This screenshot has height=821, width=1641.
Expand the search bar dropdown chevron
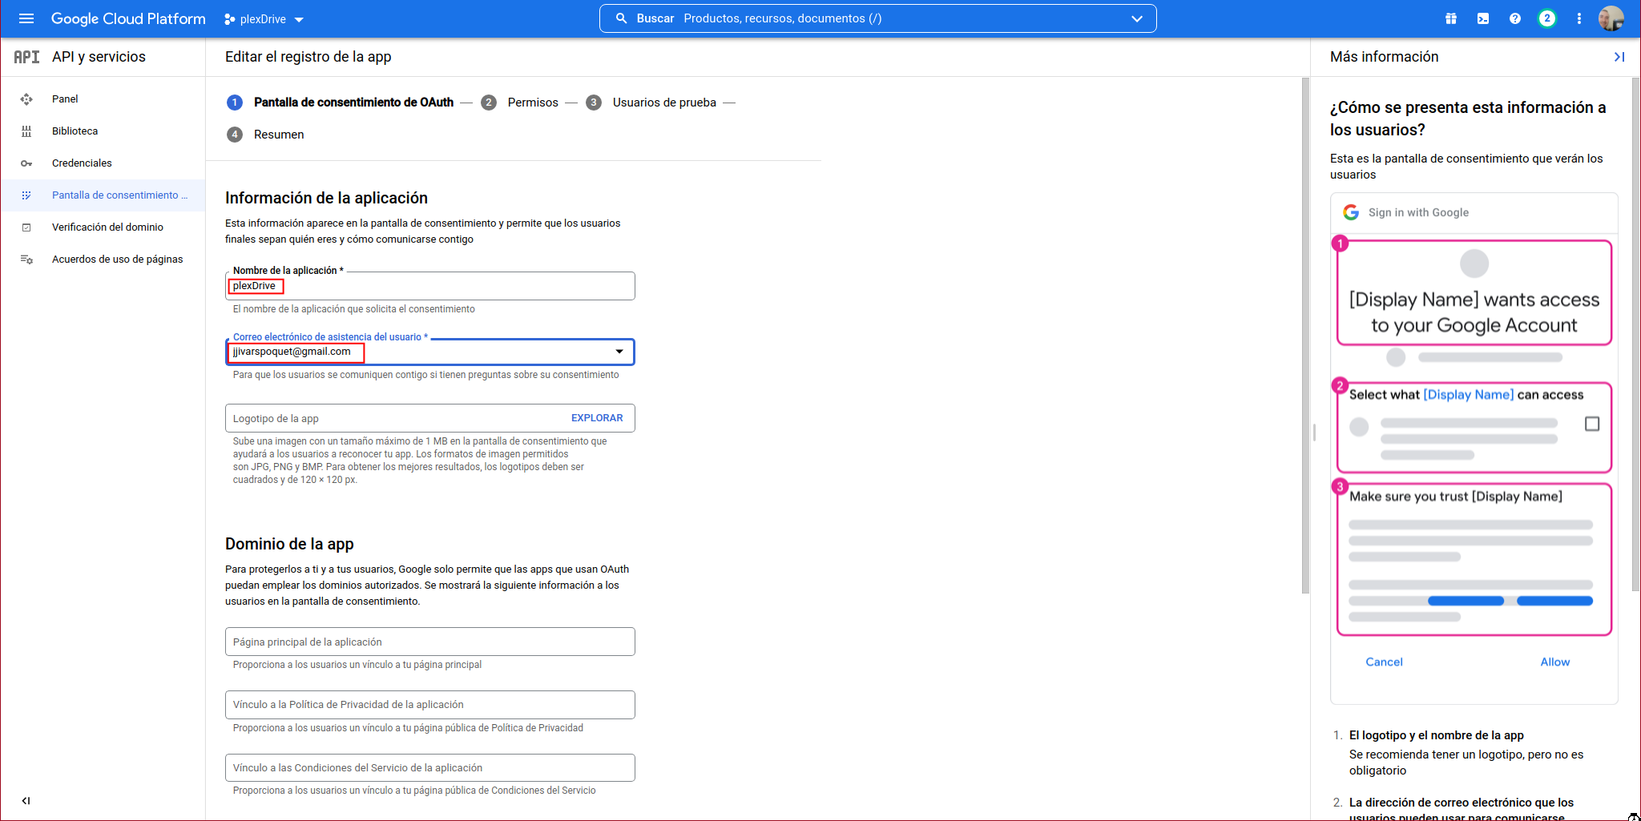(1136, 18)
